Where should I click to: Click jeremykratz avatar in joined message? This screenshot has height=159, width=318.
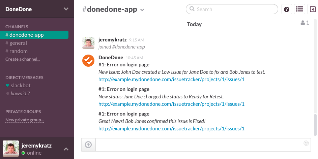click(88, 43)
